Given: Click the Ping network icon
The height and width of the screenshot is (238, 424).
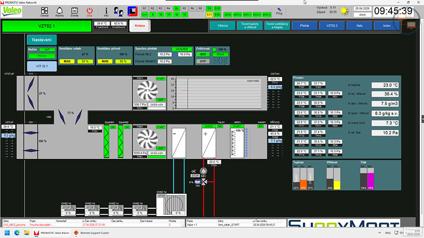Looking at the screenshot, I should pyautogui.click(x=279, y=10).
